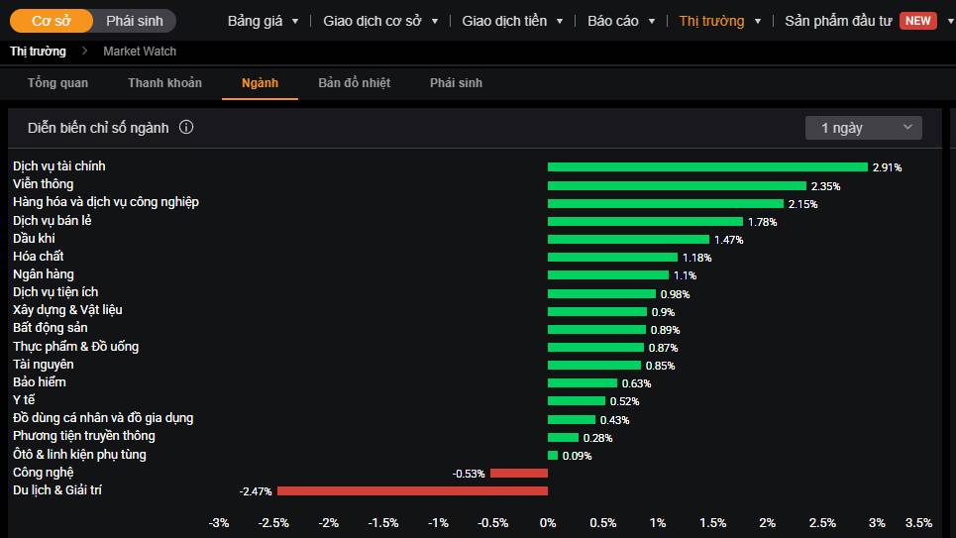The width and height of the screenshot is (956, 538).
Task: Expand the Giao dịch cơ sở menu
Action: click(x=380, y=21)
